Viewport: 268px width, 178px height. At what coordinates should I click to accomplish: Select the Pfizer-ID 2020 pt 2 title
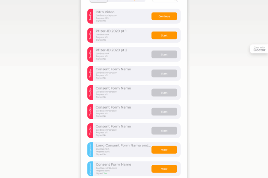111,50
